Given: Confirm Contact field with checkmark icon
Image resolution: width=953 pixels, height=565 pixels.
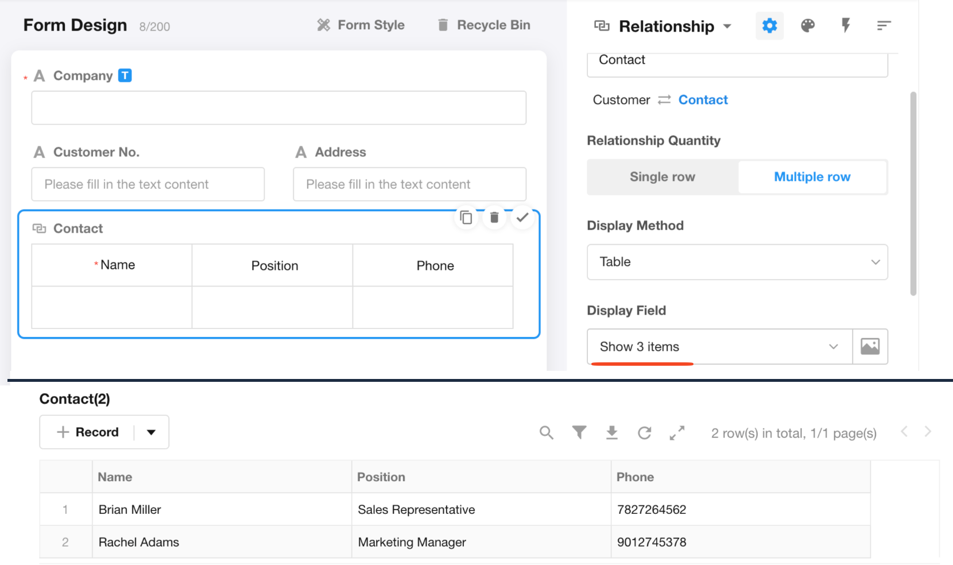Looking at the screenshot, I should pos(522,218).
